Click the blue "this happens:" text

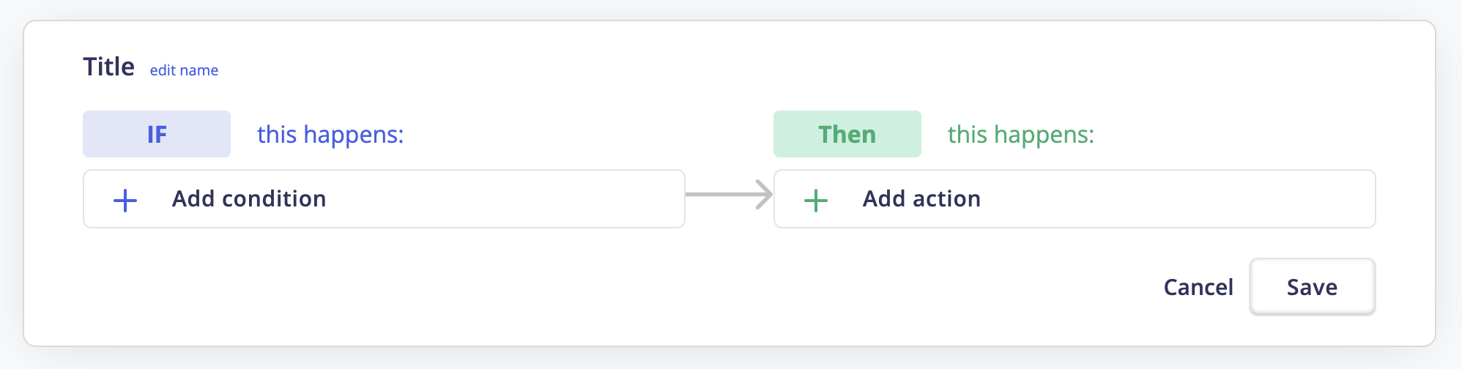(x=330, y=135)
